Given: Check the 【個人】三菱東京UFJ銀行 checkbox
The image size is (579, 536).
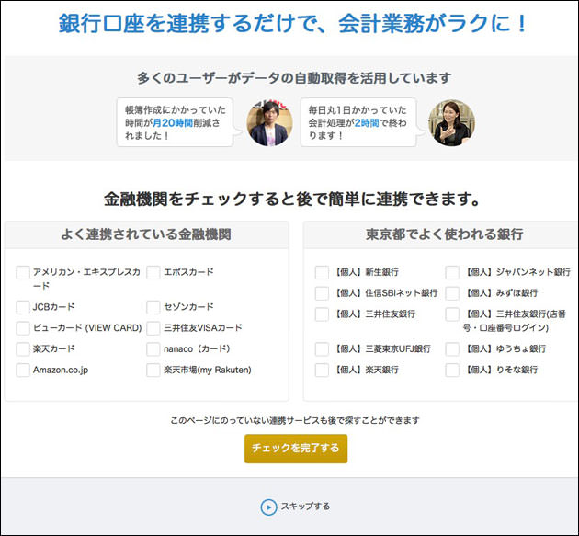Looking at the screenshot, I should coord(322,349).
